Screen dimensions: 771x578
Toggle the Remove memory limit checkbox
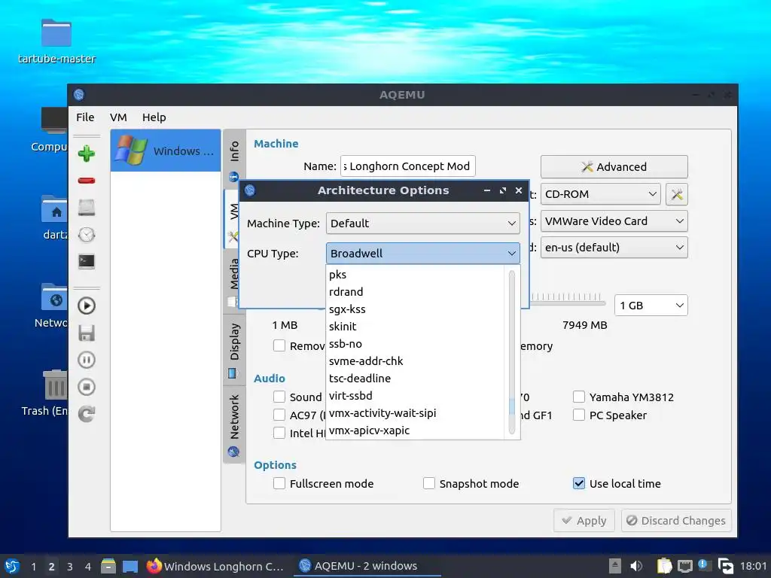coord(279,345)
